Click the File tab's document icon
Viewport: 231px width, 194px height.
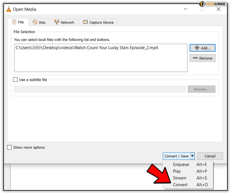(14, 22)
